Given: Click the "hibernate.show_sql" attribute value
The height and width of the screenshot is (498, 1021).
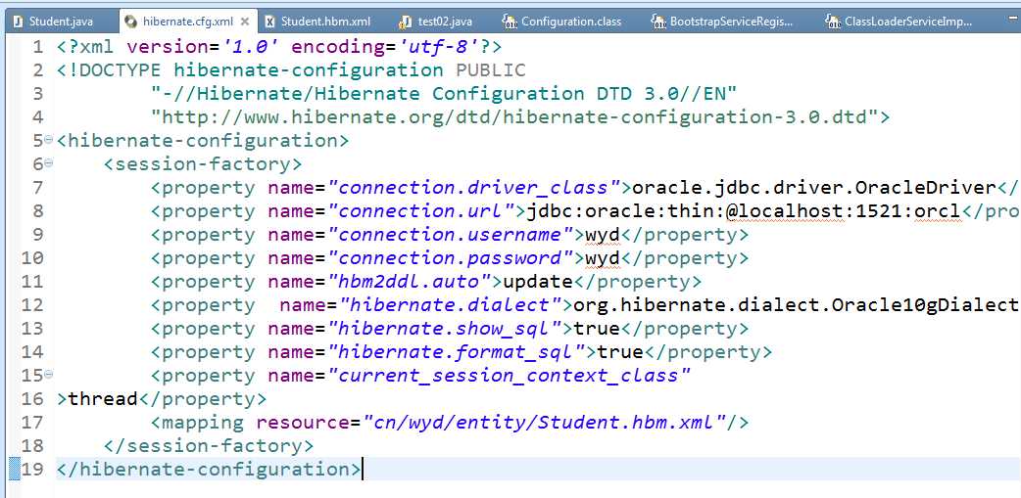Looking at the screenshot, I should pos(444,329).
